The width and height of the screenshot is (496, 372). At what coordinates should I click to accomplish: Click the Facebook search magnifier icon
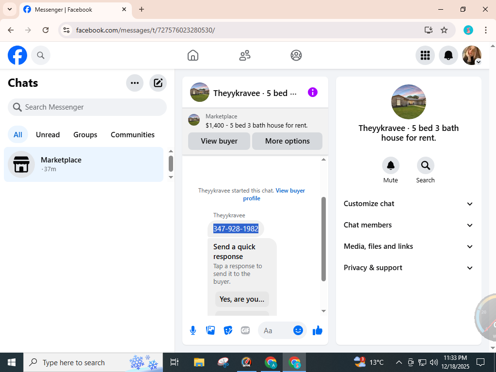click(41, 55)
